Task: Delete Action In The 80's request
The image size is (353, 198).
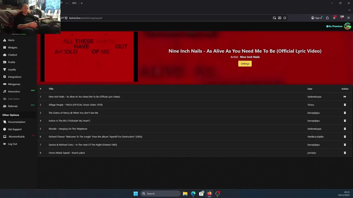Action: [x=345, y=121]
